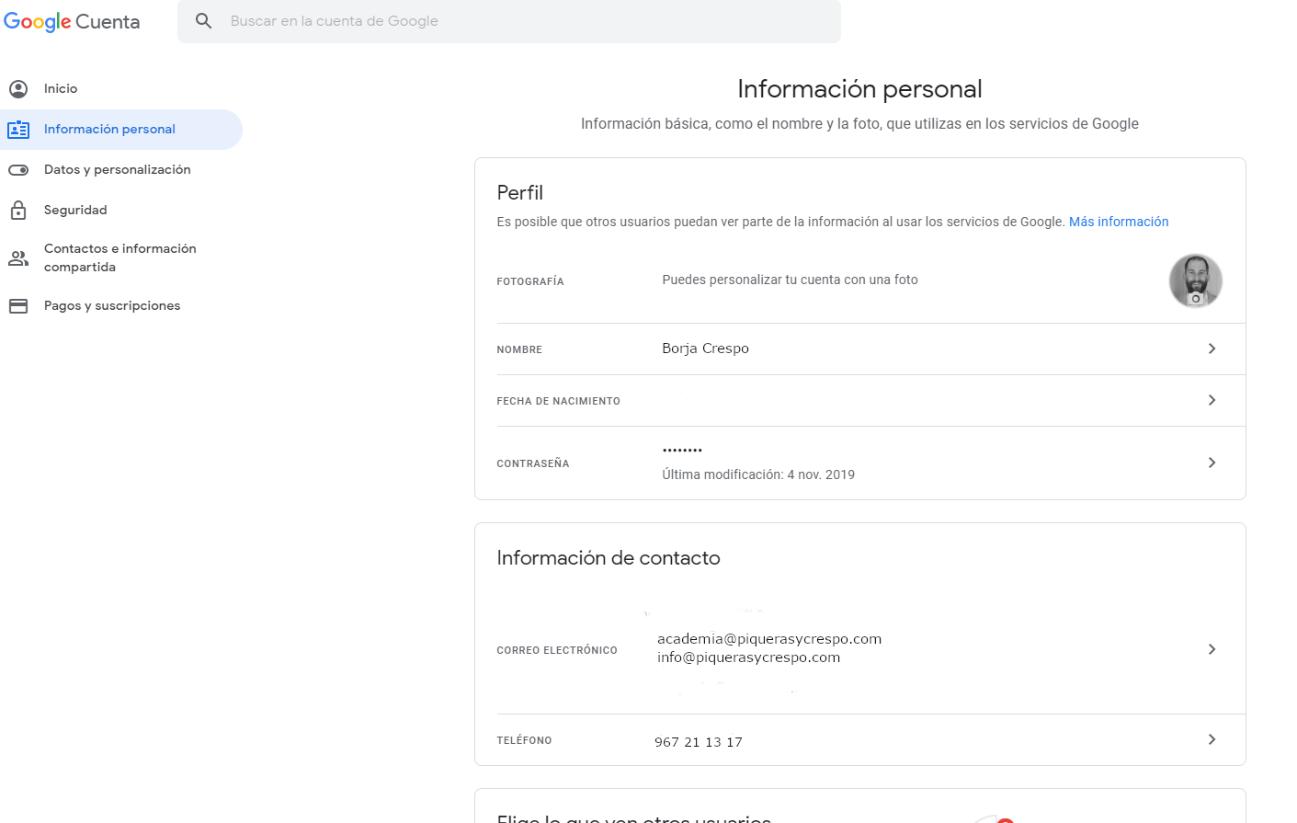The width and height of the screenshot is (1297, 823).
Task: Click the FECHA DE NACIMIENTO label
Action: pos(558,401)
